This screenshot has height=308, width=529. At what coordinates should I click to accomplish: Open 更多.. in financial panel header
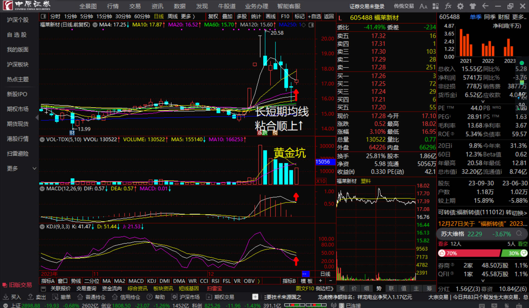pos(519,17)
